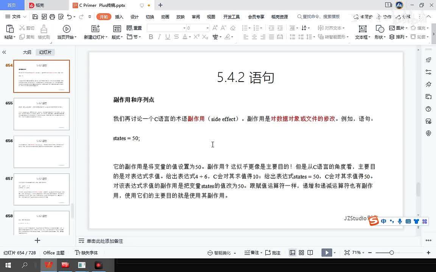Open the Section (节) dropdown
The width and height of the screenshot is (436, 272).
[x=134, y=37]
